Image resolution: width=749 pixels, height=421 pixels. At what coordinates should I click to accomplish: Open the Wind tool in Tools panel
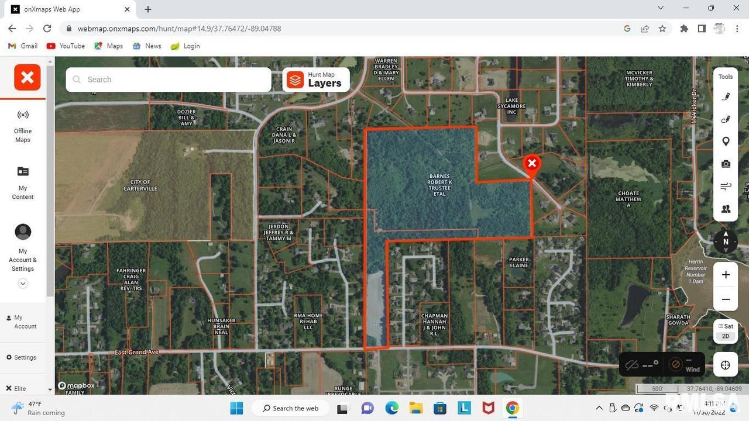click(x=726, y=186)
